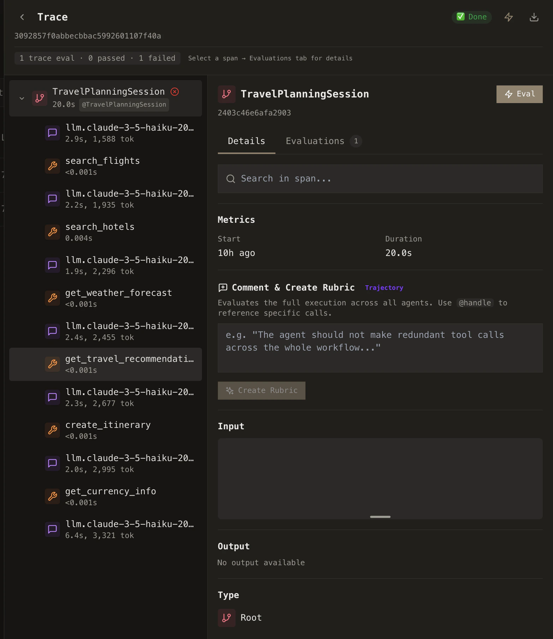Viewport: 553px width, 639px height.
Task: Click the wrench icon for get_weather_forecast
Action: [x=52, y=298]
